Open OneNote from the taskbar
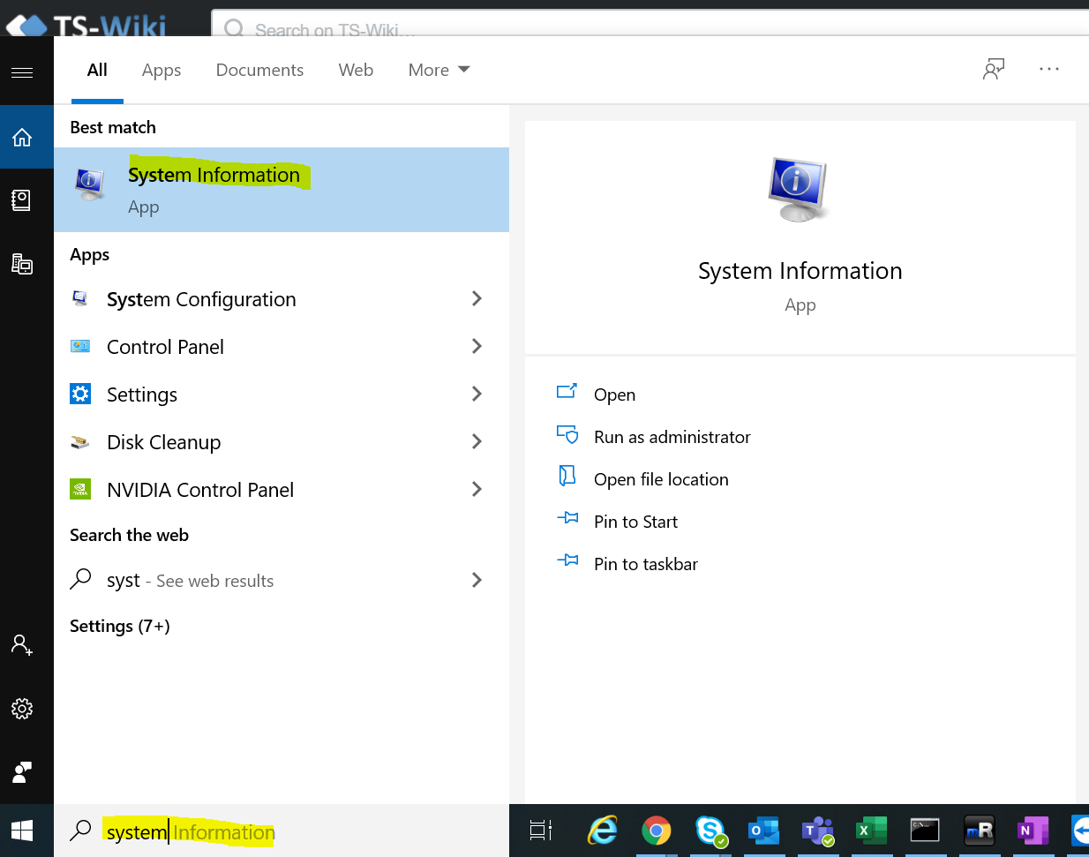Screen dimensions: 1089x857 (1032, 831)
